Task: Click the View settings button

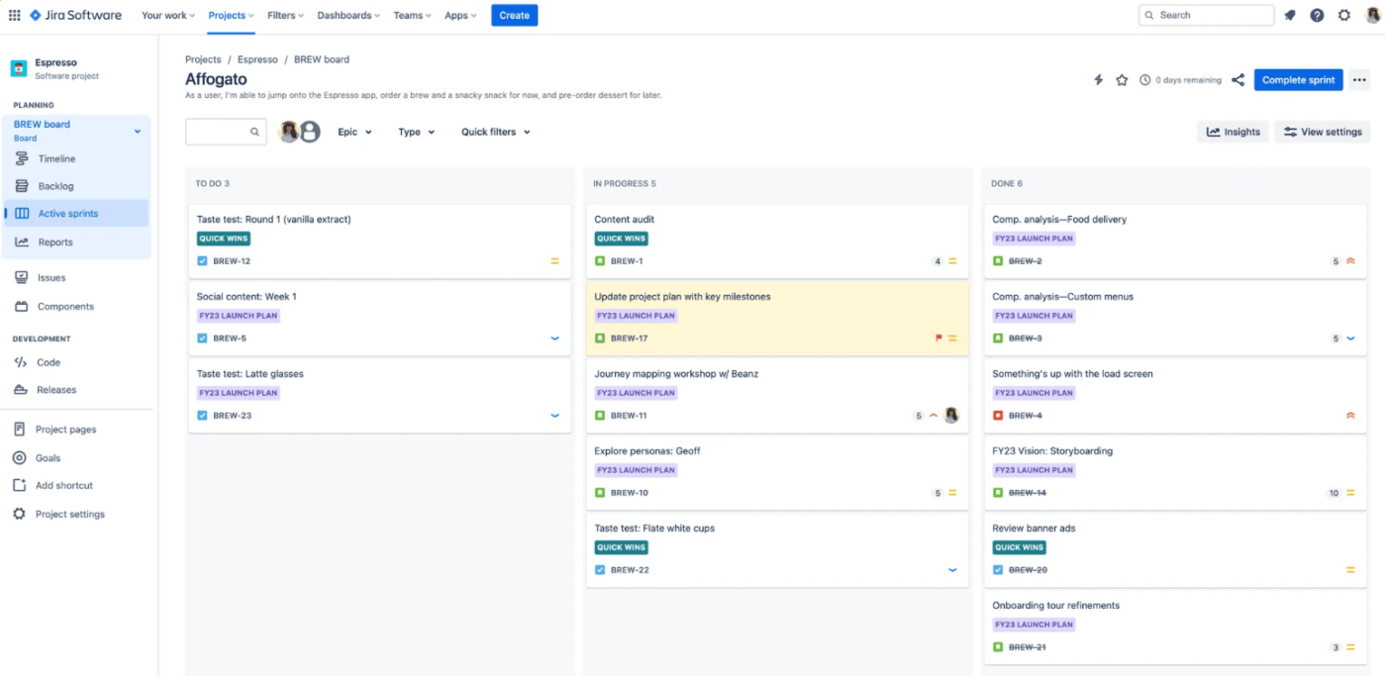Action: click(1322, 132)
